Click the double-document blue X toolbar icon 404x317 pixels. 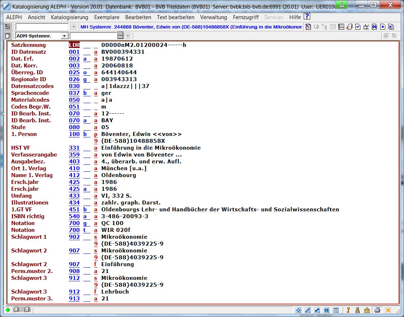(391, 27)
